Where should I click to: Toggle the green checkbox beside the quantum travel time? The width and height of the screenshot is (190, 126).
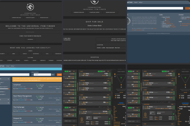point(110,119)
